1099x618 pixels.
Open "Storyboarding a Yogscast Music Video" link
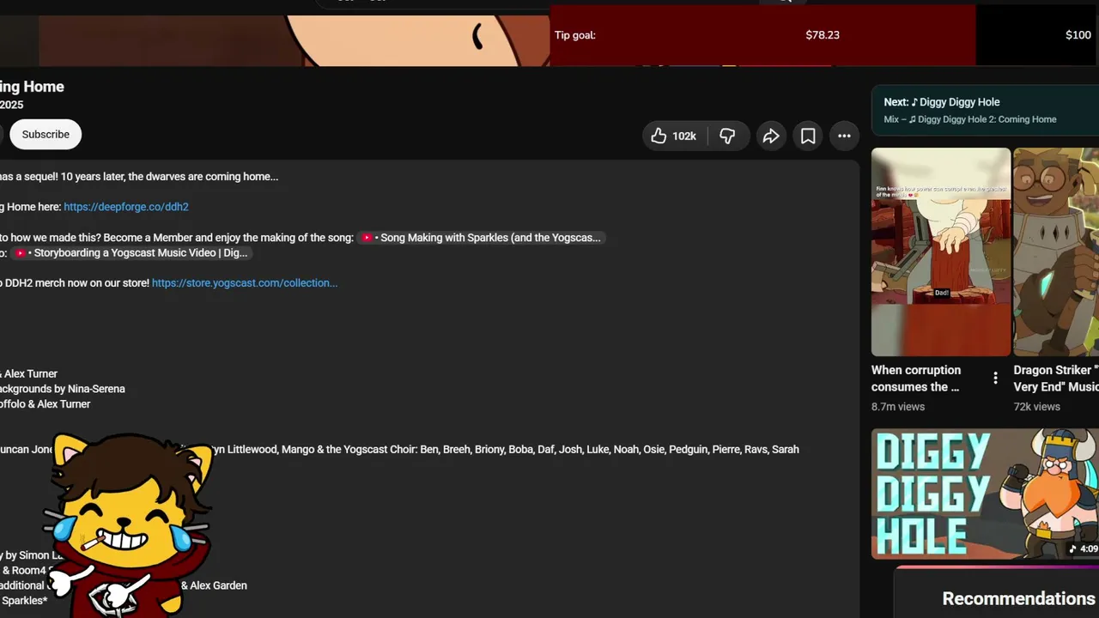[131, 253]
